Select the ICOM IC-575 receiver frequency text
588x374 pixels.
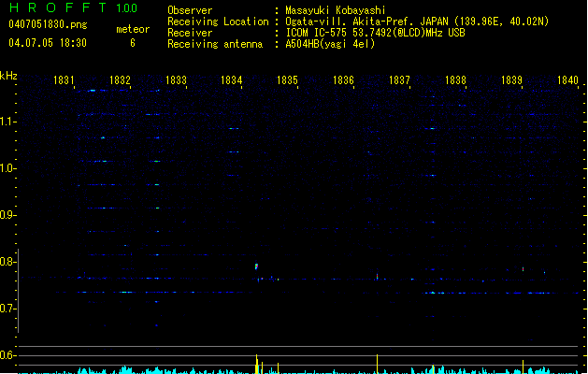pyautogui.click(x=376, y=33)
